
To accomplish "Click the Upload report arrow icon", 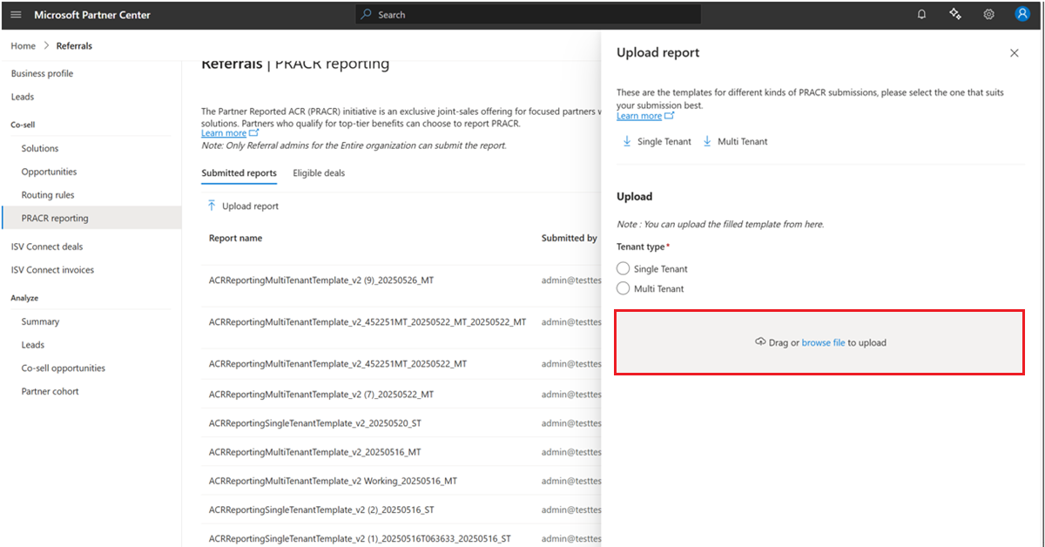I will 212,206.
